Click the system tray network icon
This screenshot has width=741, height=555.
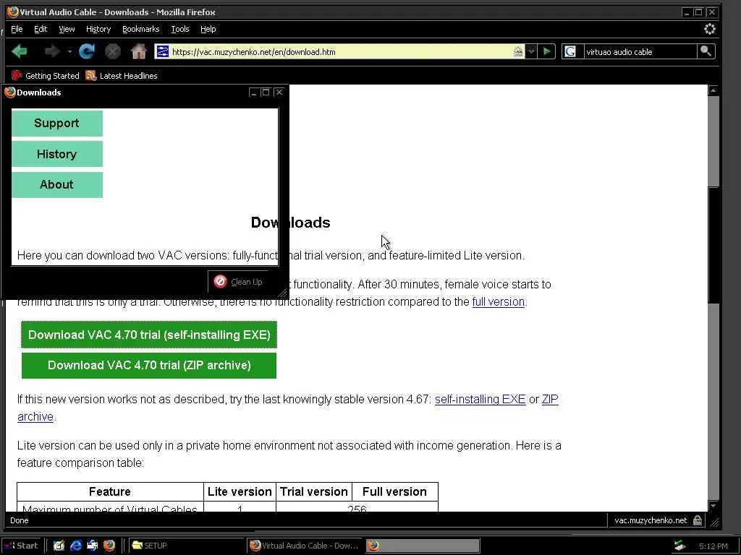(x=680, y=546)
